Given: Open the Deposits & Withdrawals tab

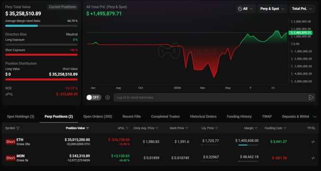Looking at the screenshot, I should 296,117.
